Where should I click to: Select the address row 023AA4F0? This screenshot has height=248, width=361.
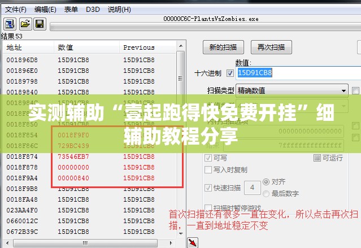(x=89, y=210)
